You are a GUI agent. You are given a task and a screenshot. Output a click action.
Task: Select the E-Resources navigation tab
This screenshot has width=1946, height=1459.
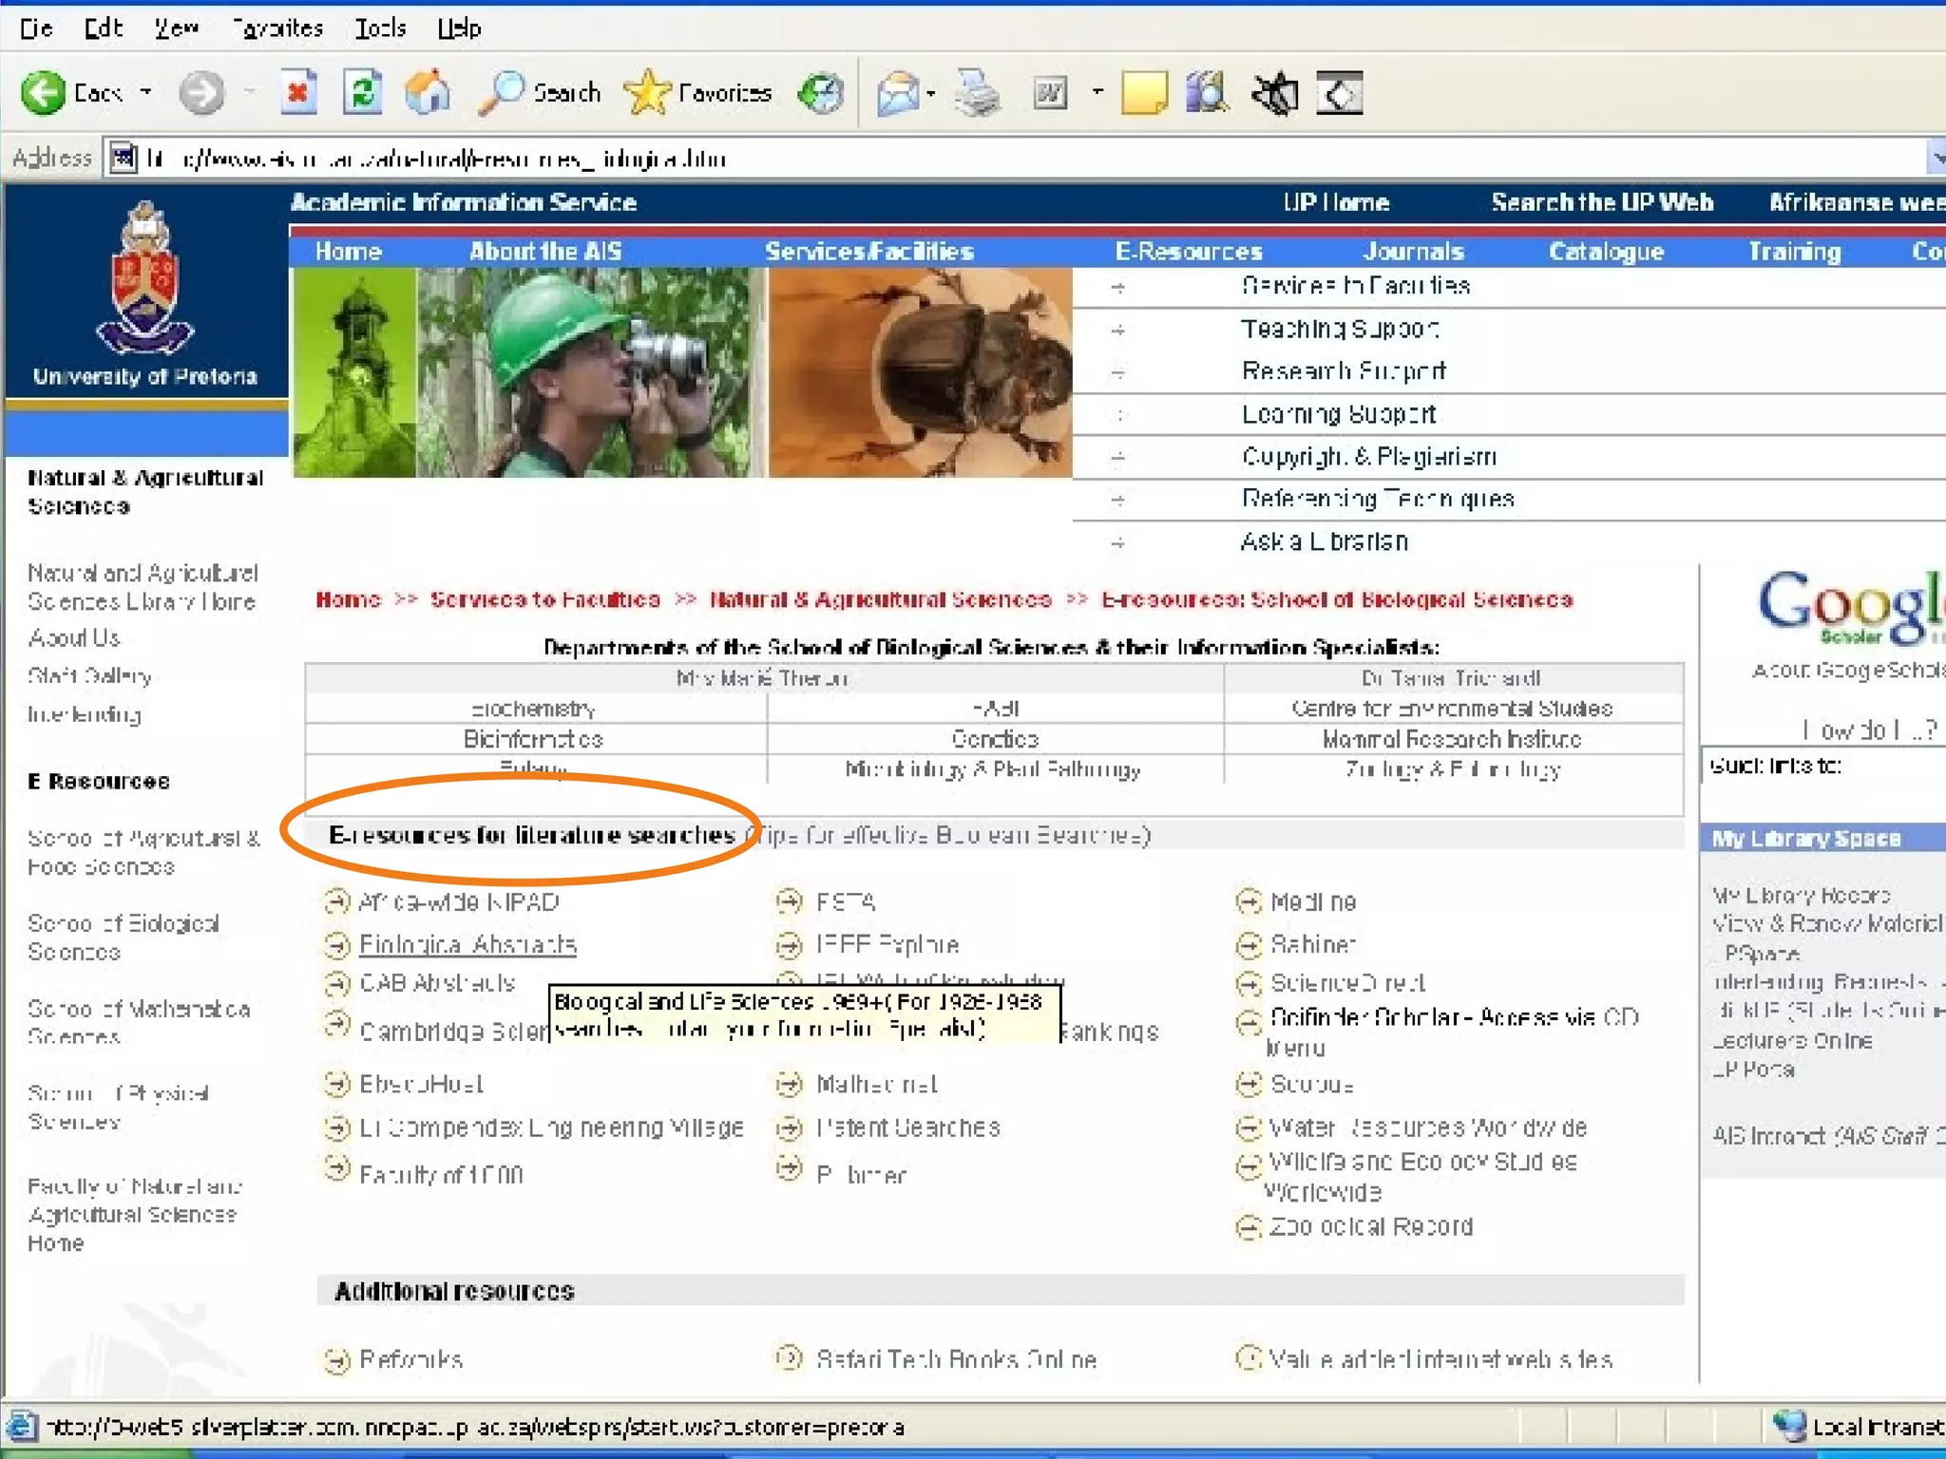[x=1188, y=252]
